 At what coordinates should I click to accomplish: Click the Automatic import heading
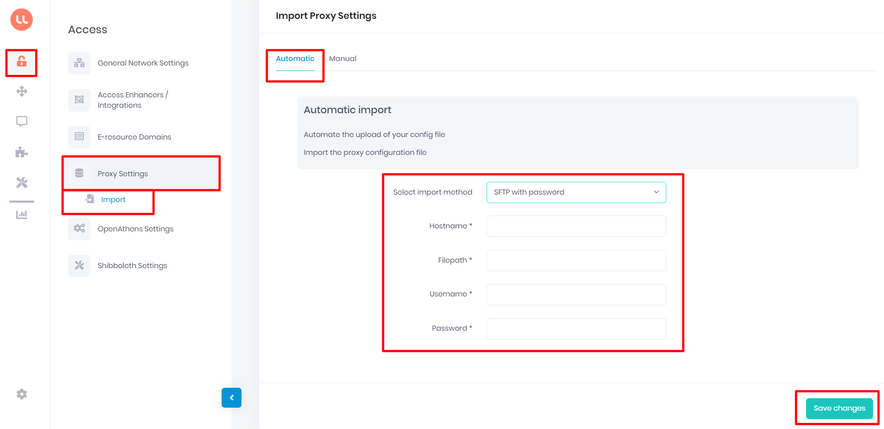[347, 110]
